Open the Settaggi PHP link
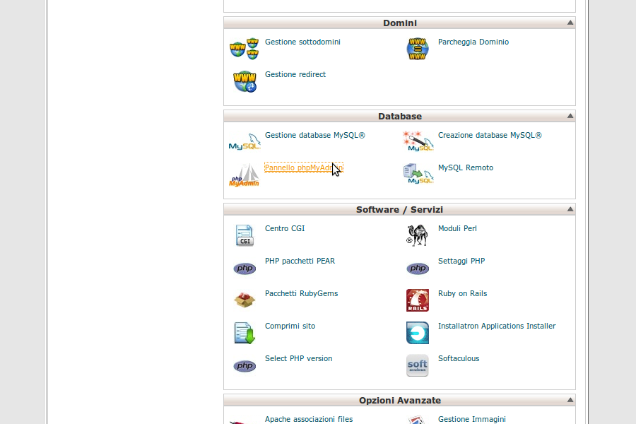 click(x=461, y=261)
